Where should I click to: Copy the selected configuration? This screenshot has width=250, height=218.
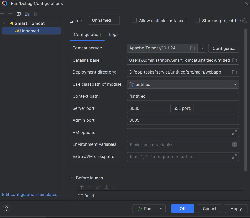pos(19,14)
